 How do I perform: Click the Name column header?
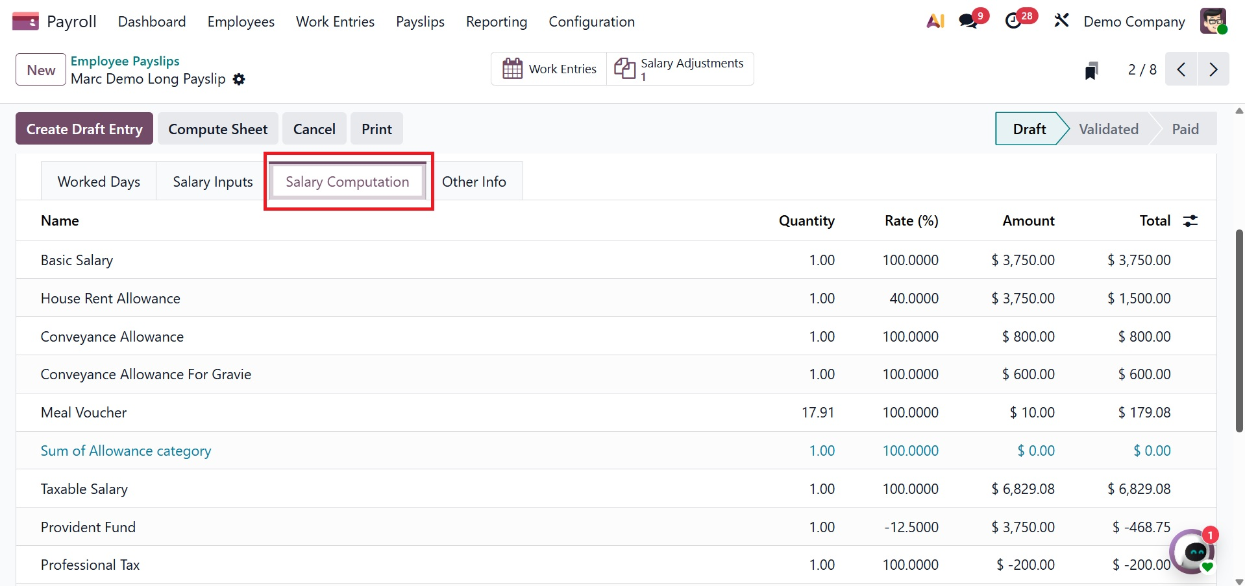click(x=60, y=221)
